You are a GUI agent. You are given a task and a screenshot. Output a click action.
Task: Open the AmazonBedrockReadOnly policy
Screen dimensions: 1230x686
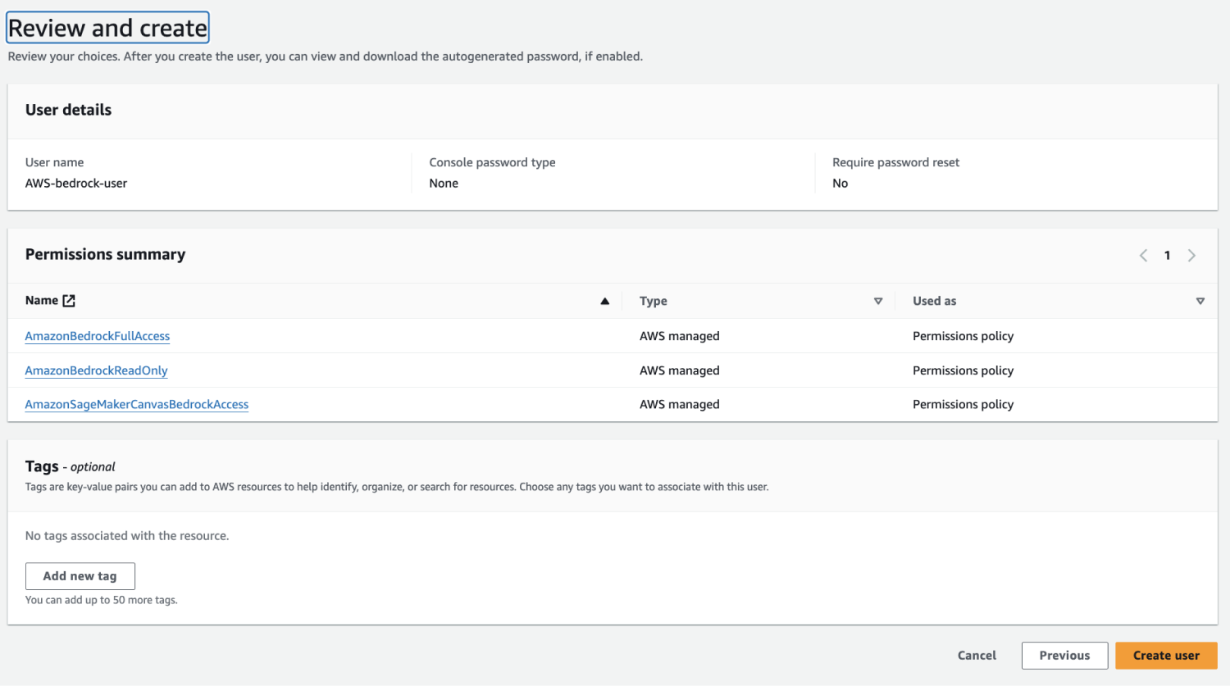tap(96, 370)
